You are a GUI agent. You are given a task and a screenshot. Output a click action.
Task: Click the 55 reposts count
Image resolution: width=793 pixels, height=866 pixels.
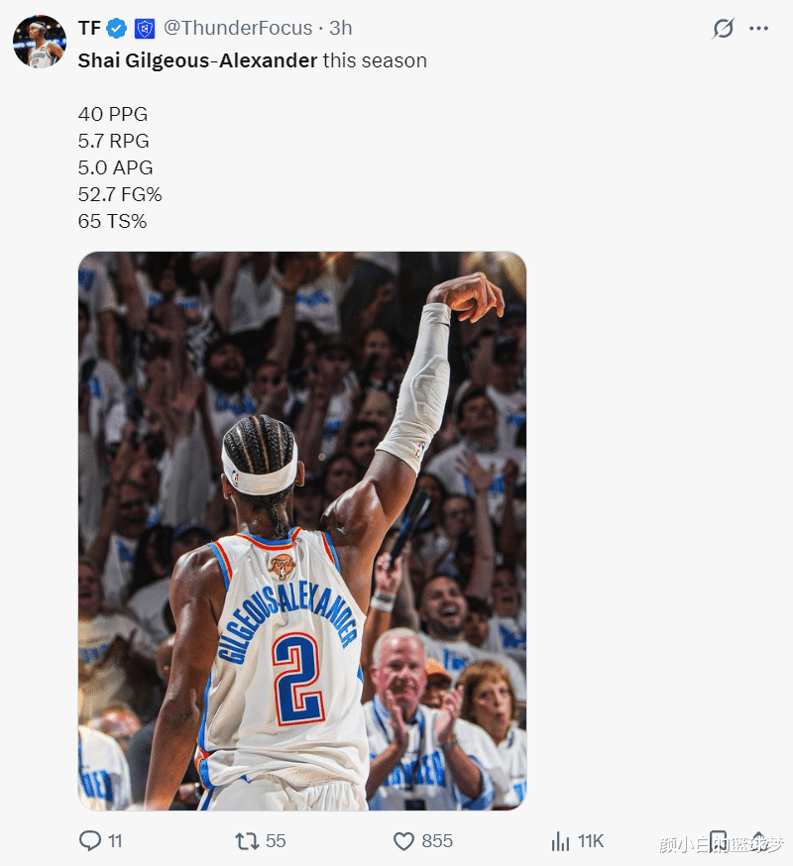coord(276,841)
